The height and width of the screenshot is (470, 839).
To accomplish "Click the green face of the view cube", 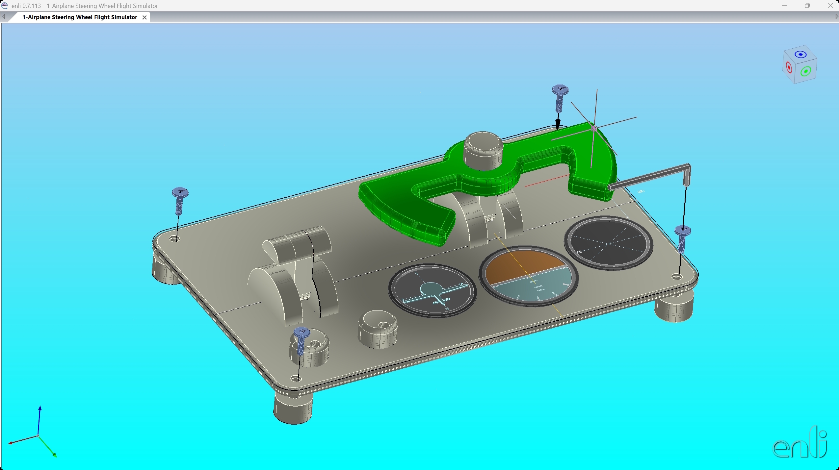I will tap(806, 71).
